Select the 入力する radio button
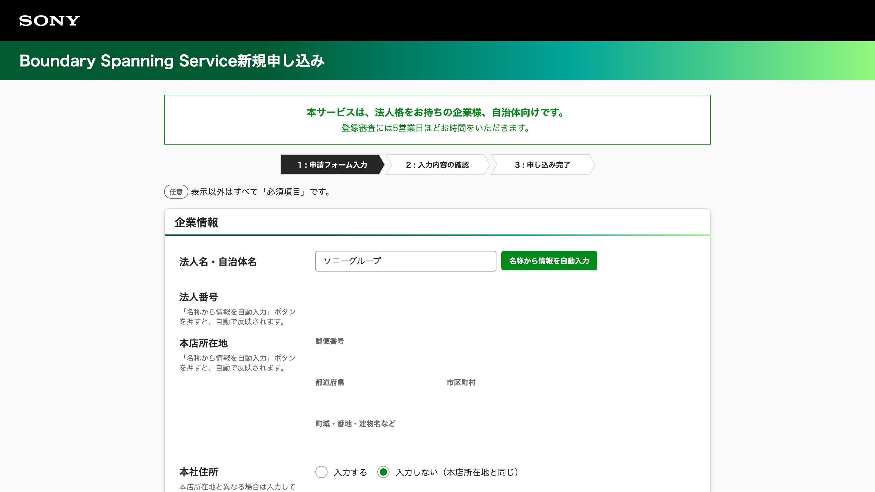Image resolution: width=875 pixels, height=492 pixels. (x=321, y=472)
